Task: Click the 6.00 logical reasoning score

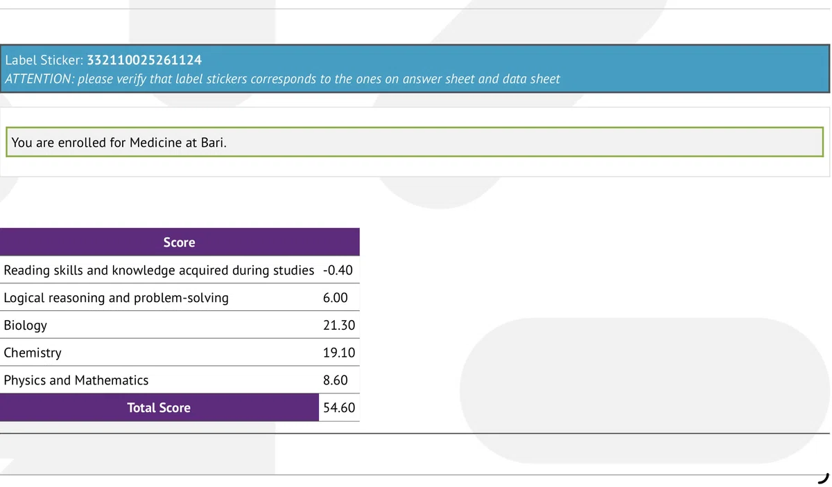Action: pos(336,298)
